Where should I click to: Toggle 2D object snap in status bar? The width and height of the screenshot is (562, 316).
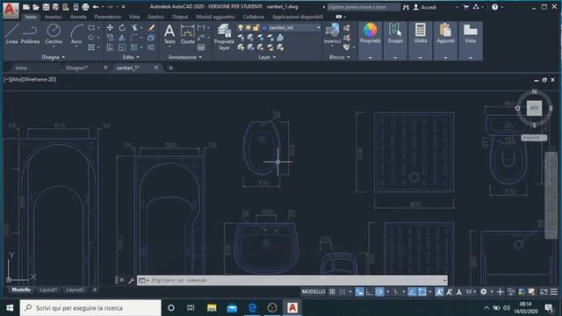click(x=422, y=292)
